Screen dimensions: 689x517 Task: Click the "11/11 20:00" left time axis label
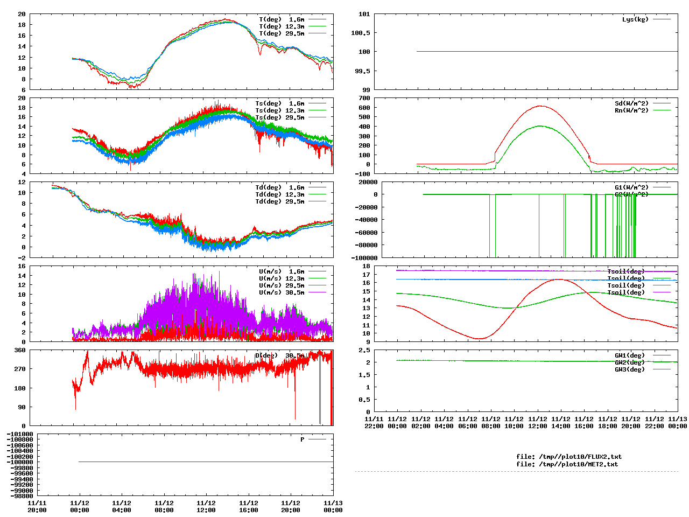pos(37,506)
